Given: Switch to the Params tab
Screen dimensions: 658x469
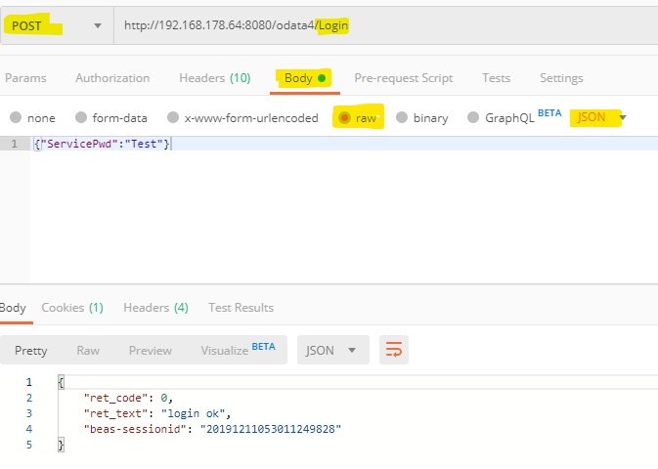Looking at the screenshot, I should point(25,78).
